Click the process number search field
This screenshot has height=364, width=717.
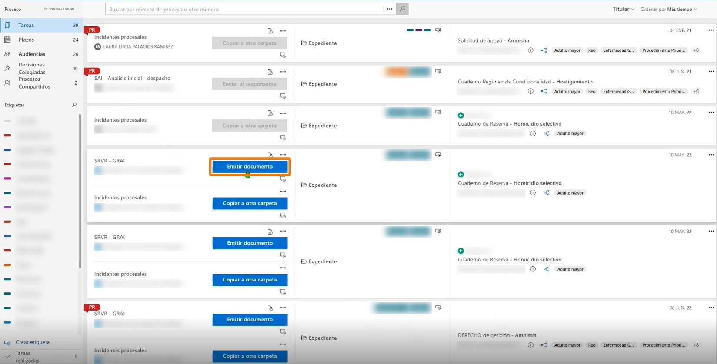pos(244,9)
